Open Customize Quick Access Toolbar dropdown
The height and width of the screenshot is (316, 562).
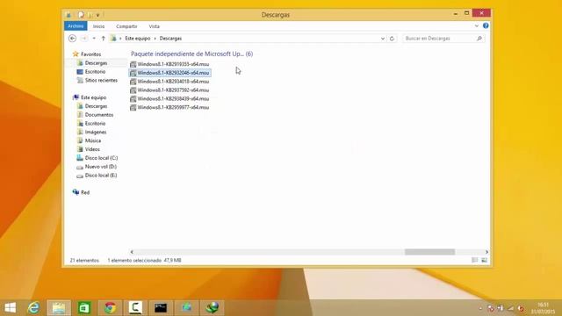(x=97, y=15)
